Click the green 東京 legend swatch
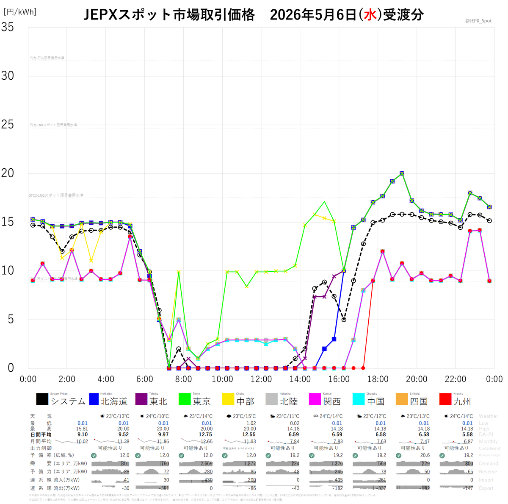The height and width of the screenshot is (504, 508). [x=185, y=399]
